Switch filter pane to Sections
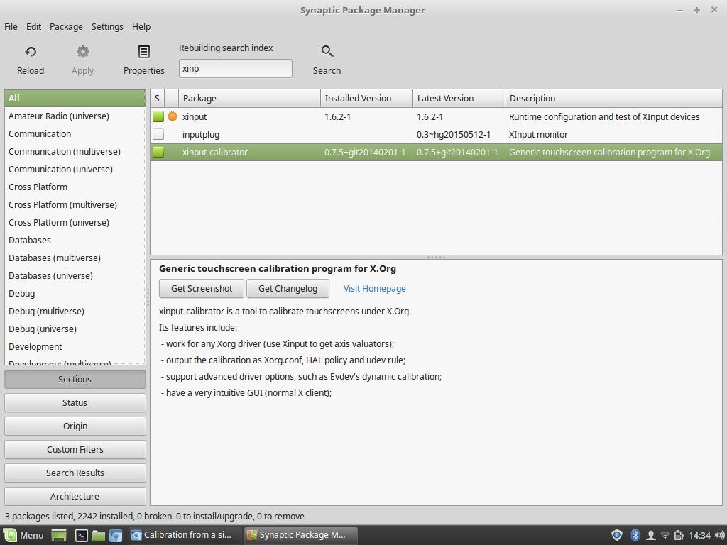 (75, 379)
